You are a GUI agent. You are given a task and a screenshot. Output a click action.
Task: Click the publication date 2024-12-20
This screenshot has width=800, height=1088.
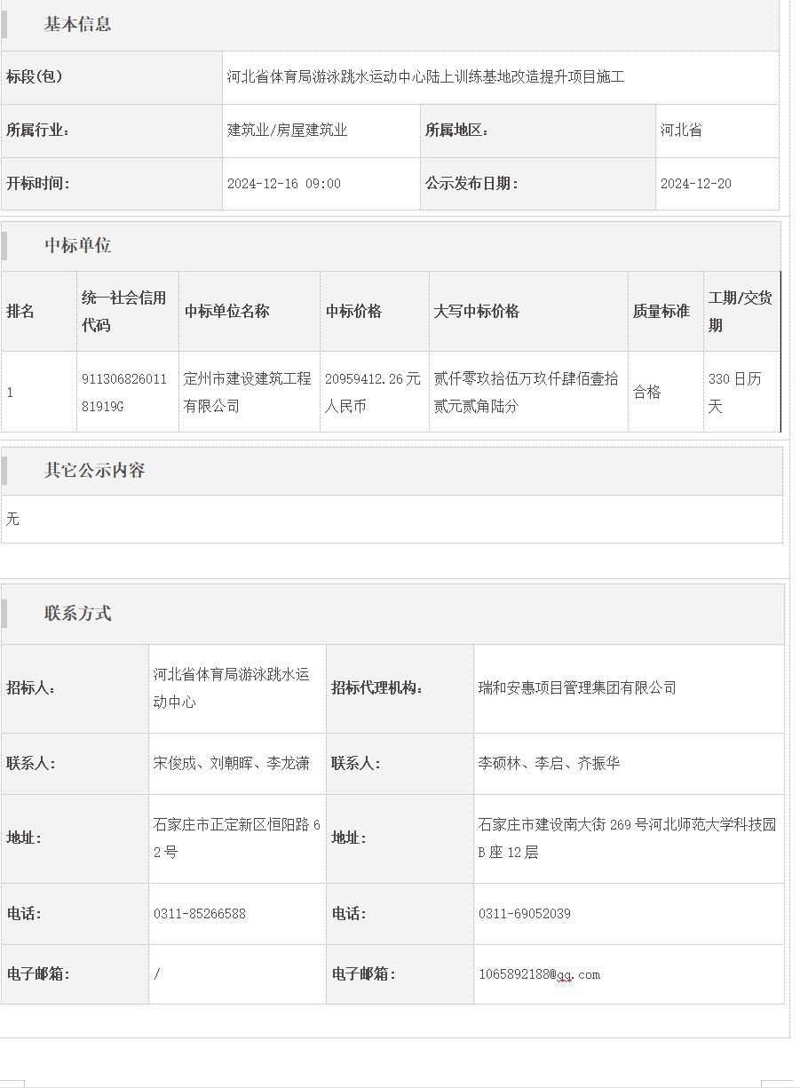pos(695,184)
